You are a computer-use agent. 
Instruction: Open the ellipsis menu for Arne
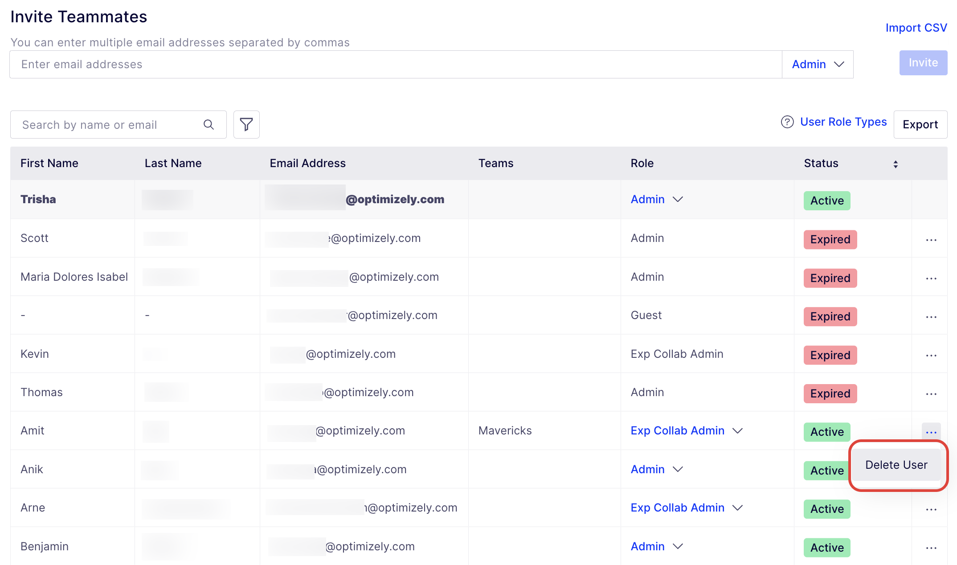pos(931,509)
